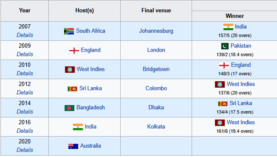The width and height of the screenshot is (277, 157).
Task: Click Pakistan flag icon in Winner column
Action: pyautogui.click(x=223, y=46)
